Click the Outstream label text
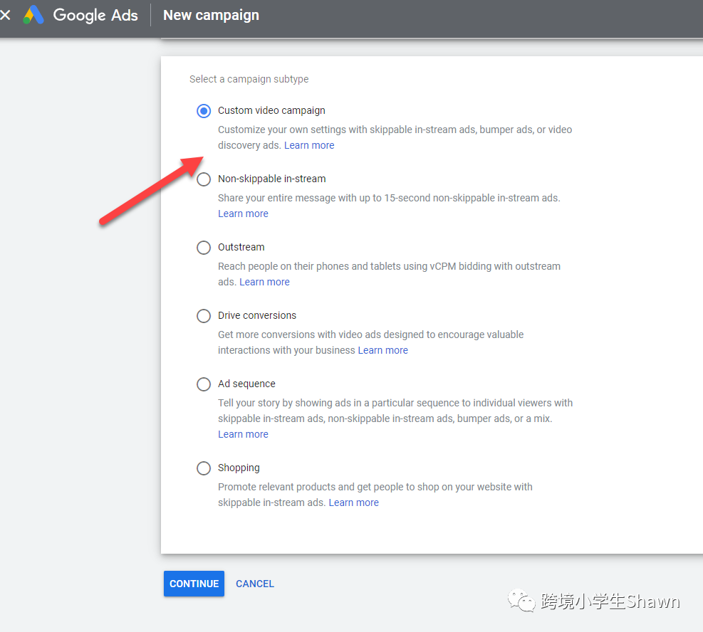Screen dimensions: 703x632 coord(241,247)
